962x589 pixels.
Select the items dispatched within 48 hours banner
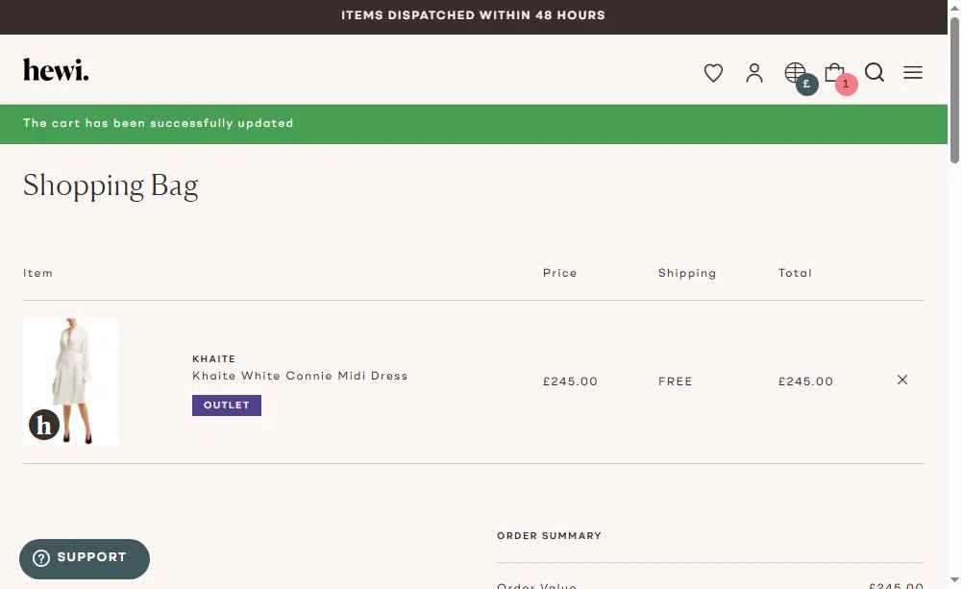tap(473, 15)
